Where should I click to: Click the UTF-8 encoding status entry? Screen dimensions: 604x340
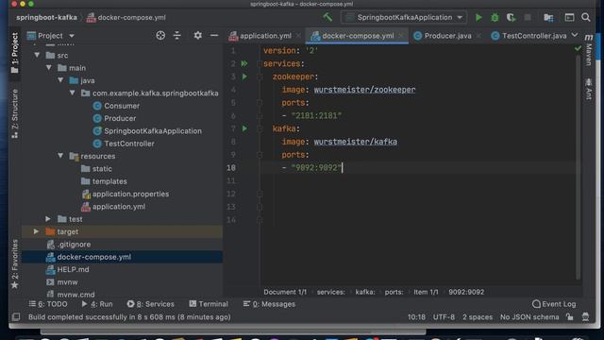click(444, 317)
